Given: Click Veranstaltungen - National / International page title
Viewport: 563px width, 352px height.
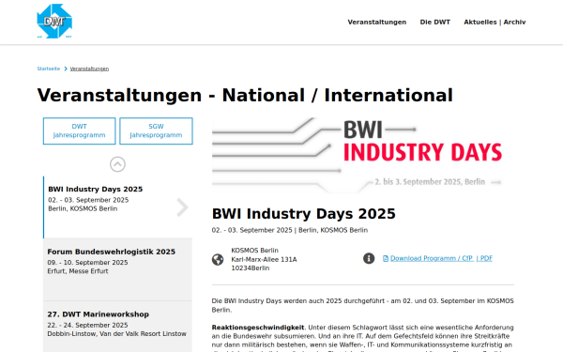Looking at the screenshot, I should (x=245, y=95).
